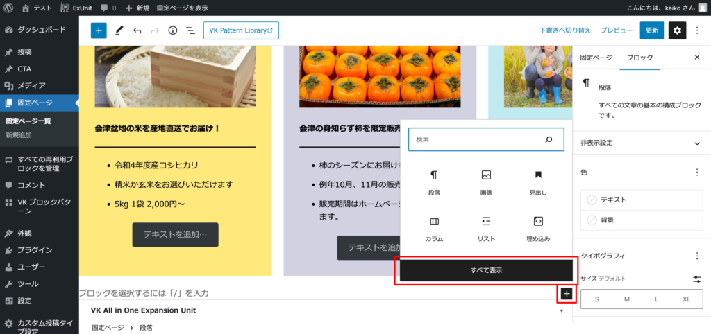Expand 非表示設定 panel
The image size is (711, 334).
click(642, 143)
